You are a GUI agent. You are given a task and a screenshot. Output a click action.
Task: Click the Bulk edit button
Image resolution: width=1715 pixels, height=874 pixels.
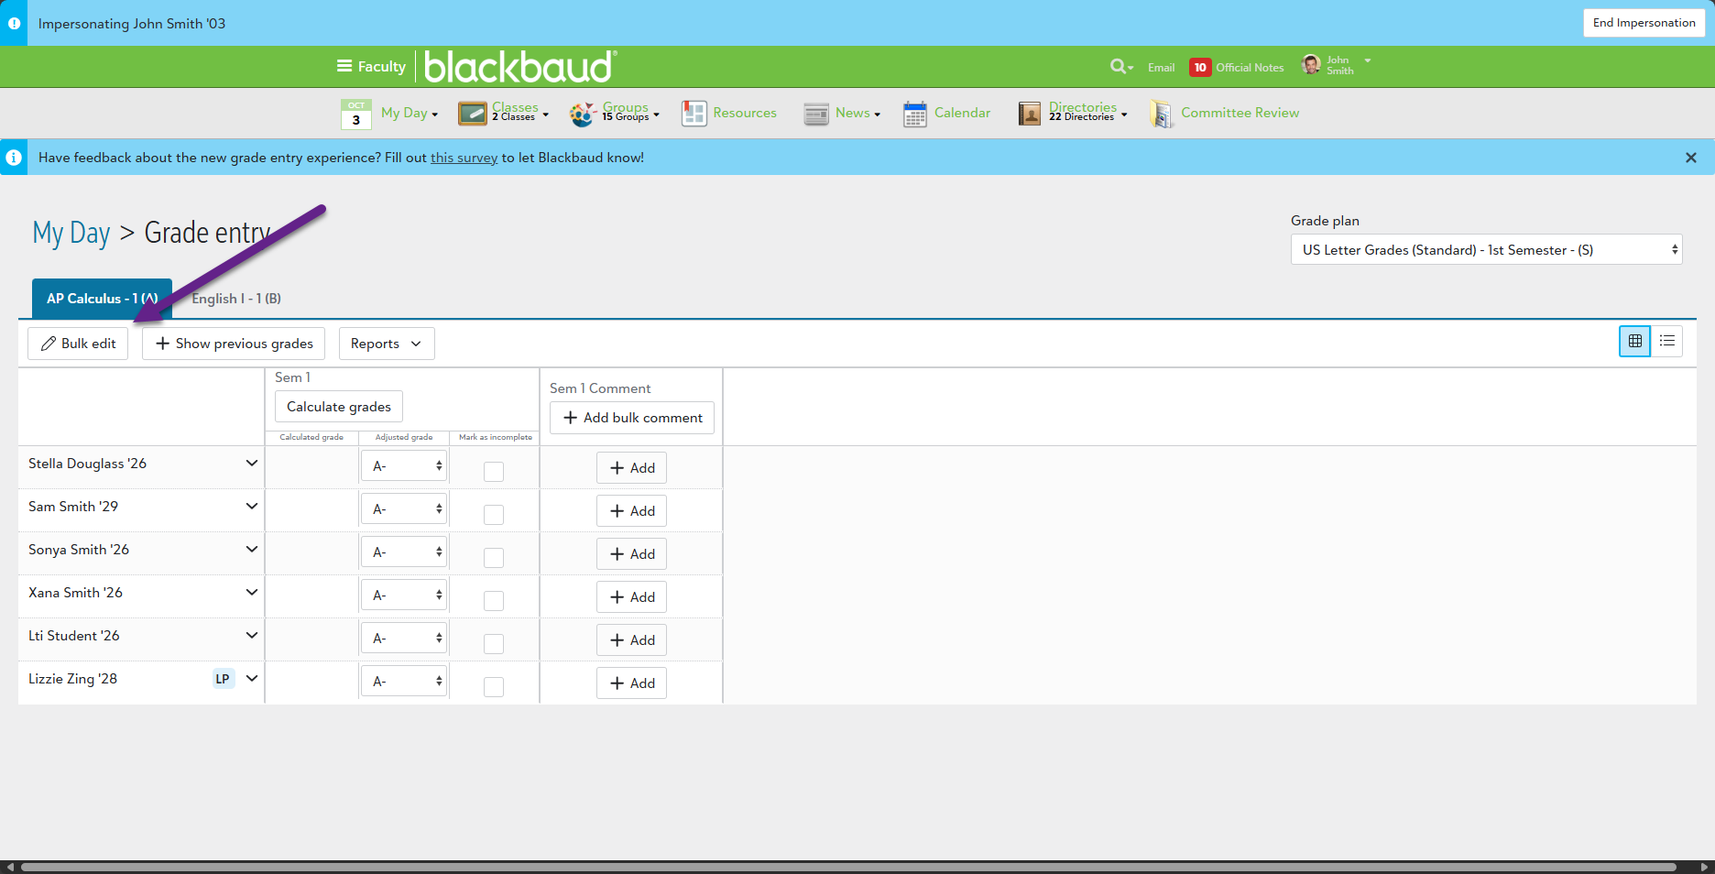78,344
